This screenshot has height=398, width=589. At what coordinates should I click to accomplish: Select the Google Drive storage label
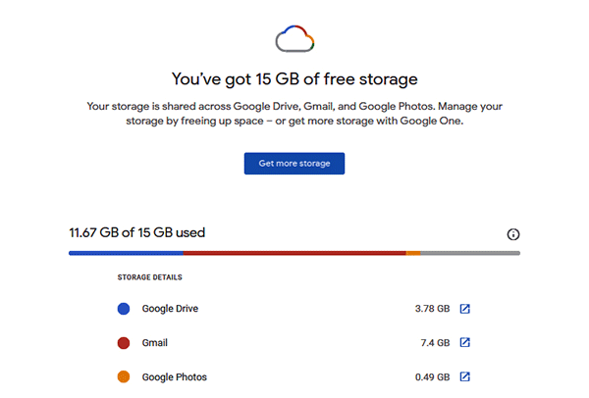[x=170, y=309]
